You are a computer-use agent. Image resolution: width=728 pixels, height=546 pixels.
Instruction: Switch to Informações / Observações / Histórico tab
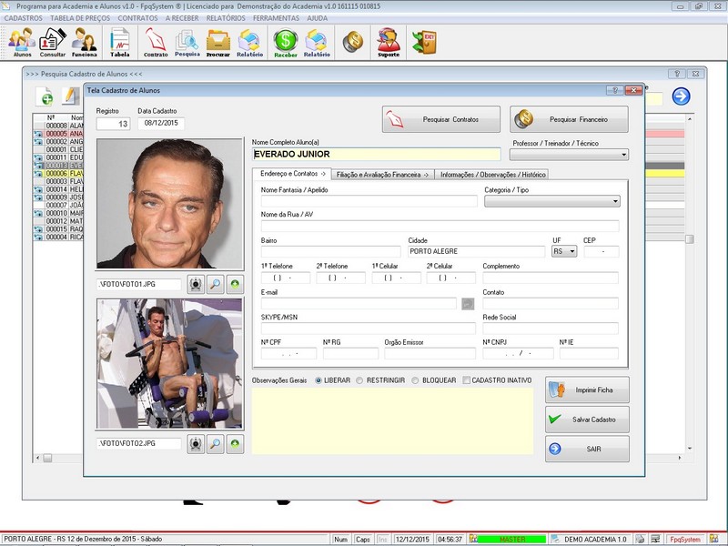492,175
